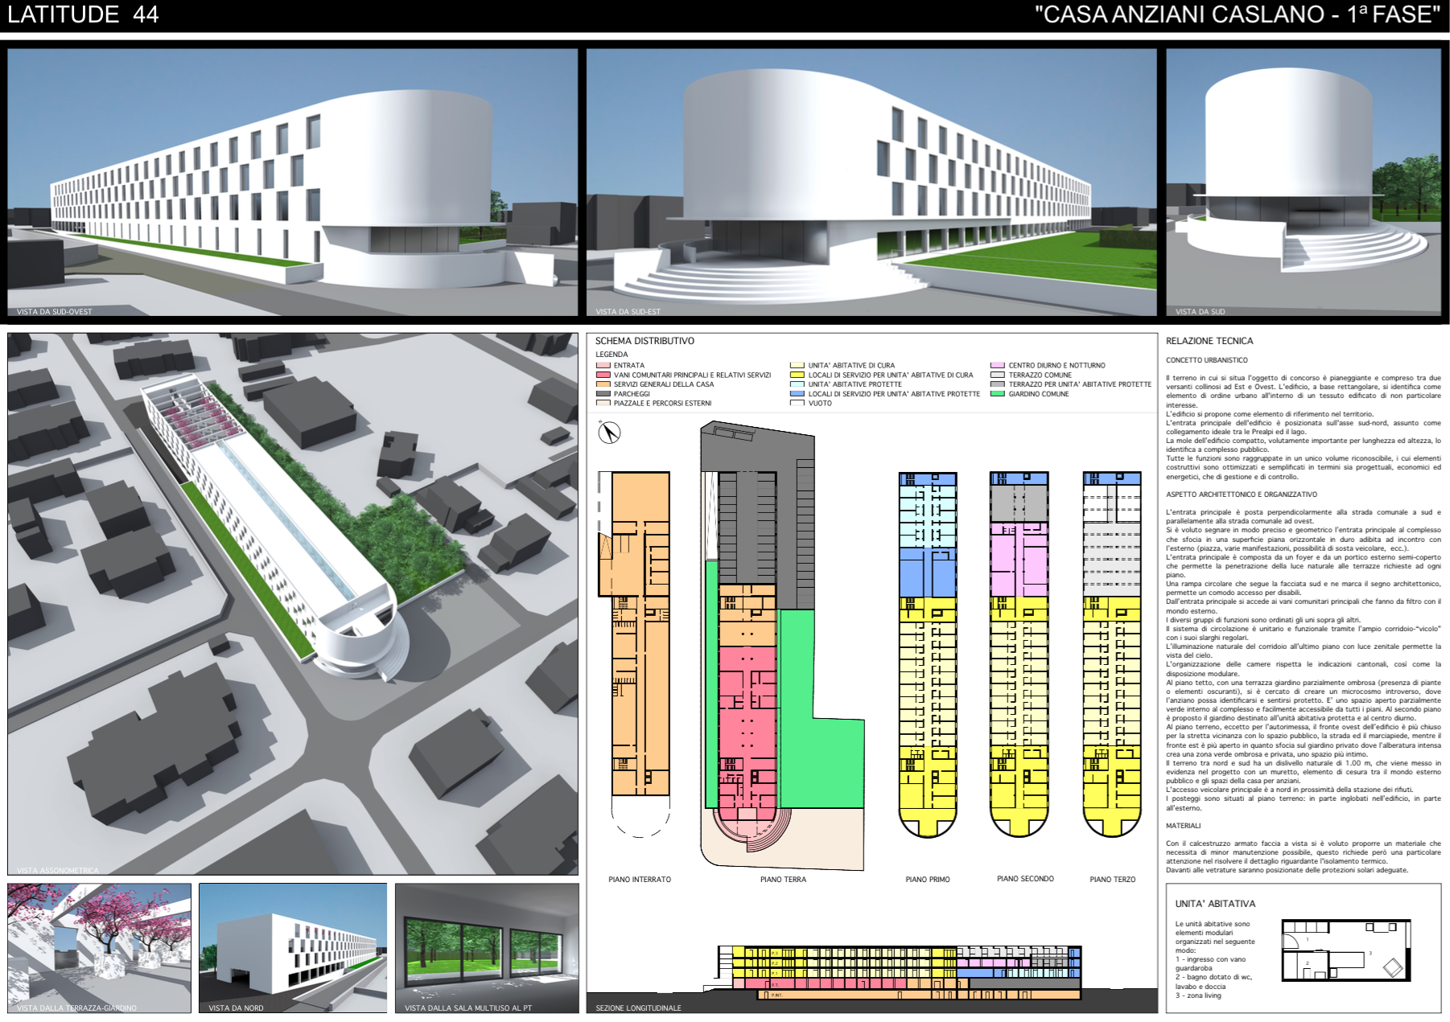This screenshot has width=1450, height=1022.
Task: Select the Piano Terzo floor plan drawing
Action: pyautogui.click(x=1112, y=655)
